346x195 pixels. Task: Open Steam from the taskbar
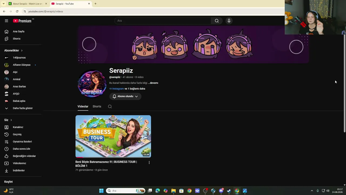tap(229, 191)
